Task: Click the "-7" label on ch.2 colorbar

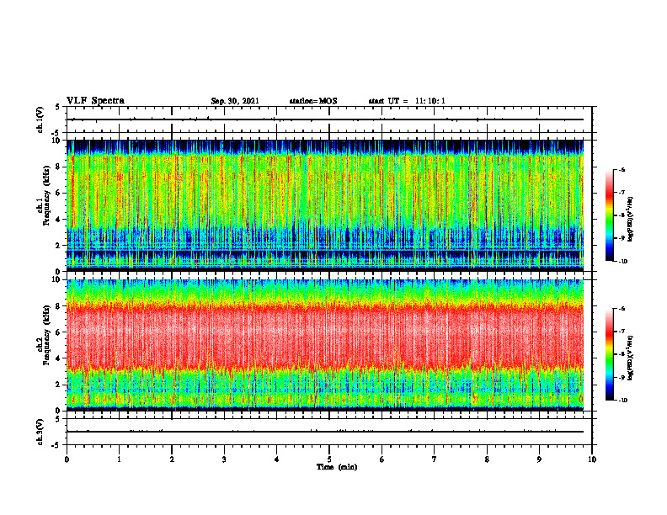Action: (x=622, y=332)
